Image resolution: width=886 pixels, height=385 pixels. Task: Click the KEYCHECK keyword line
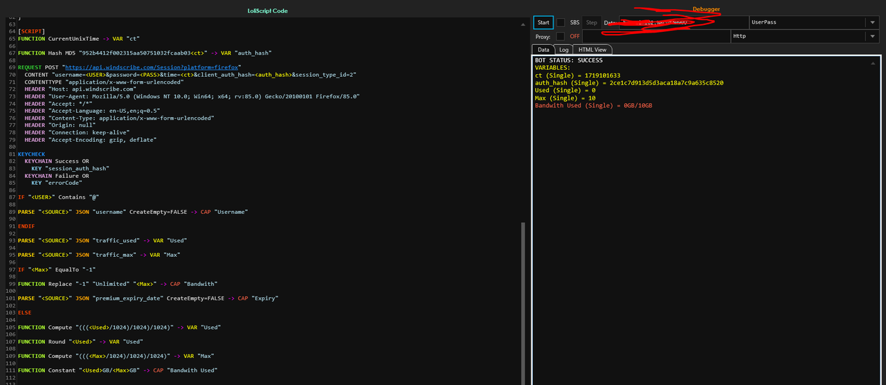[x=31, y=154]
